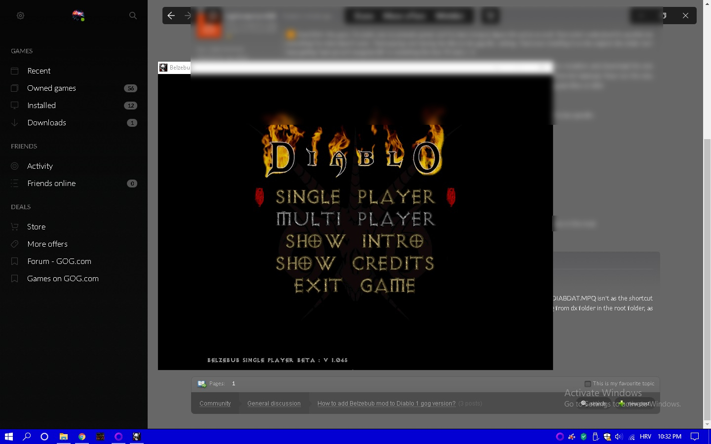The width and height of the screenshot is (711, 444).
Task: Show Friends online list
Action: tap(51, 184)
